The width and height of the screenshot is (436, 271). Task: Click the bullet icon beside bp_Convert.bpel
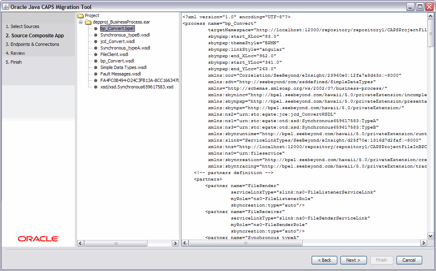pos(95,28)
